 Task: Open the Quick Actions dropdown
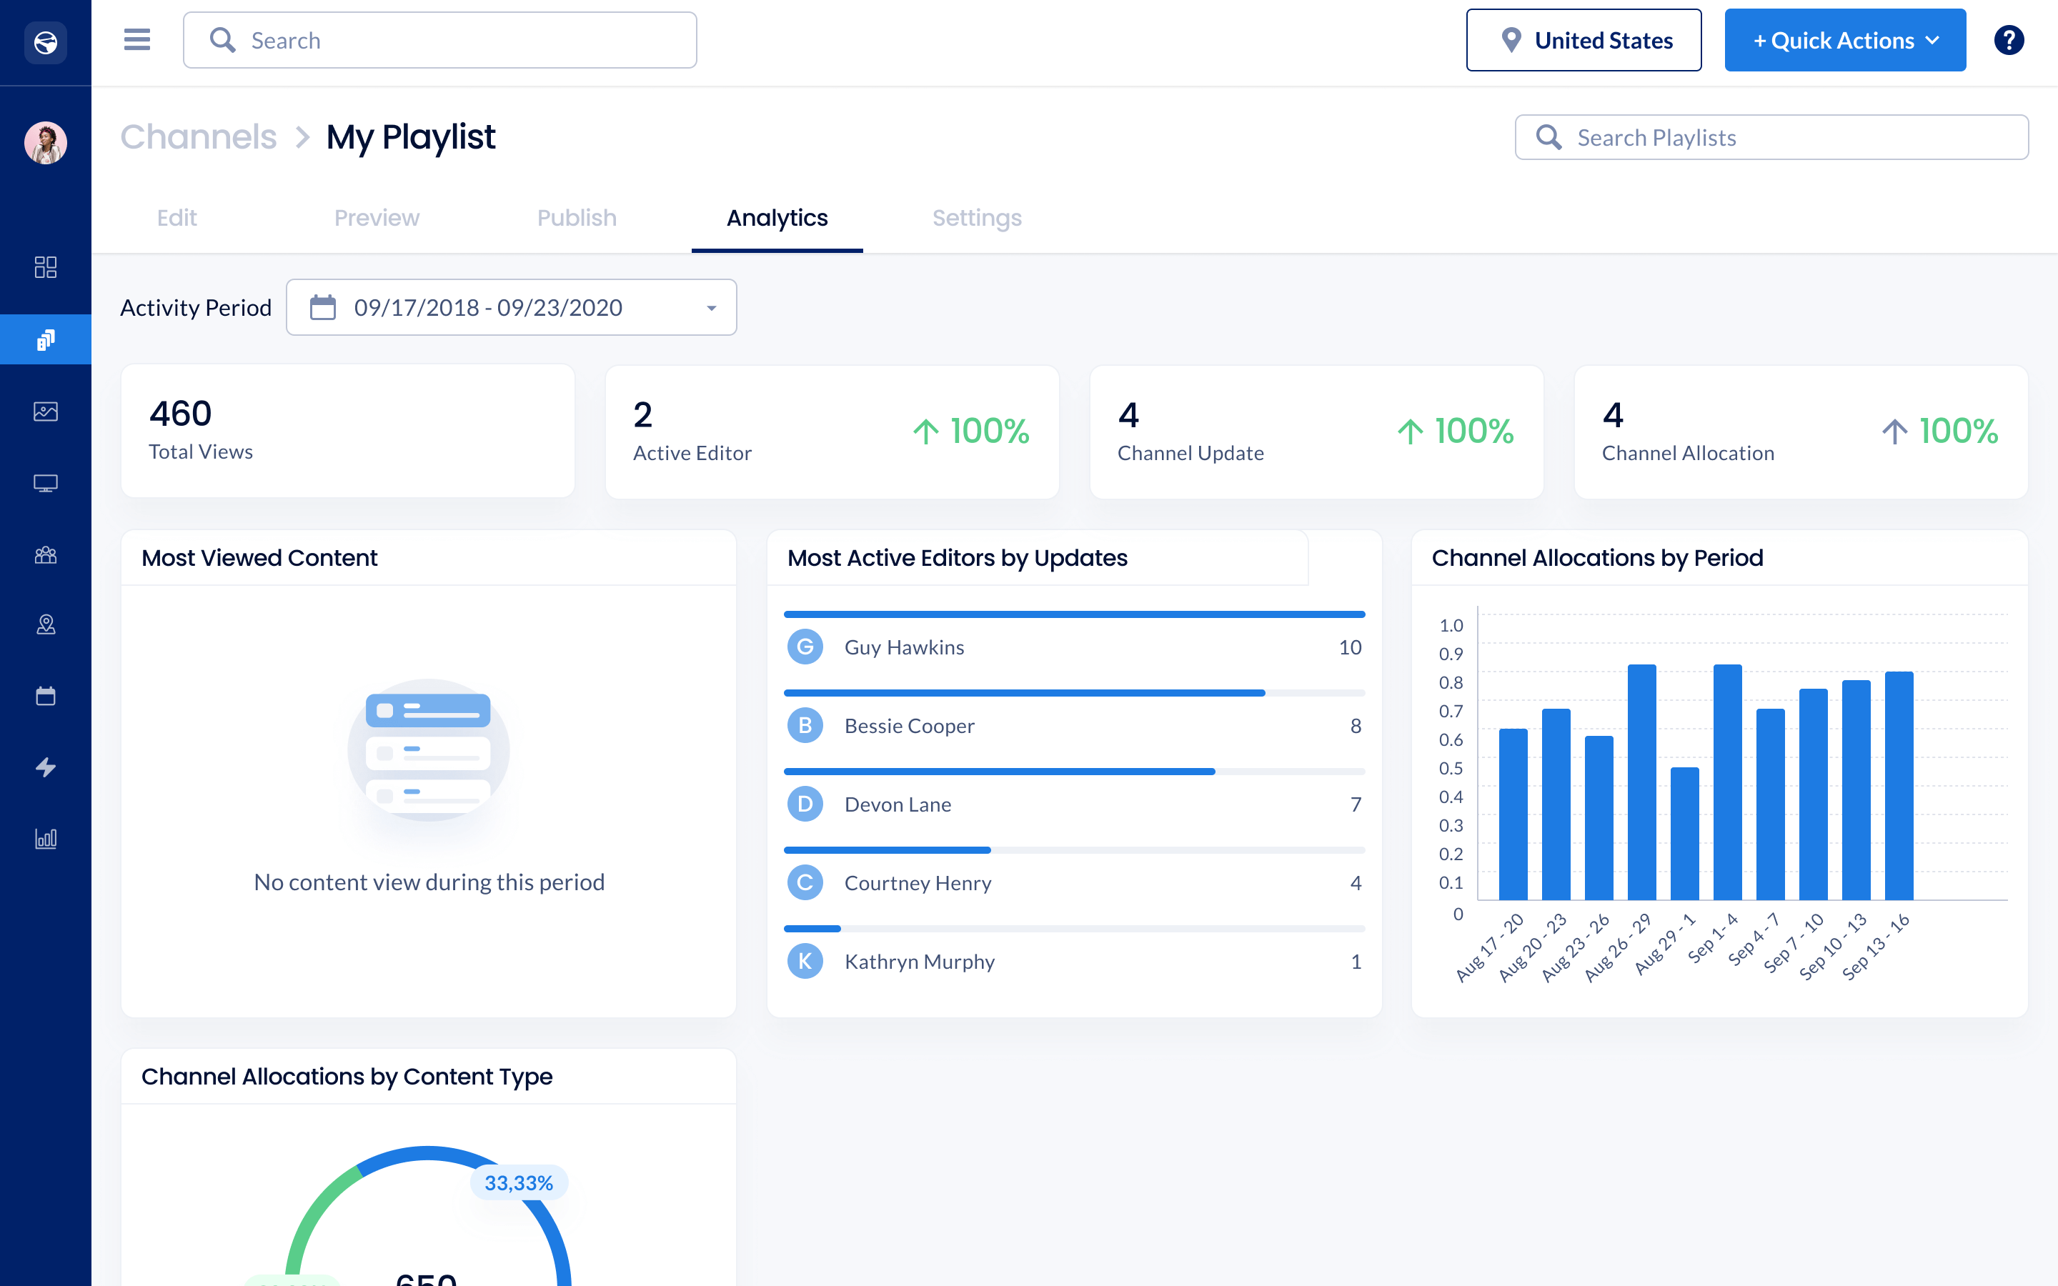pyautogui.click(x=1844, y=40)
